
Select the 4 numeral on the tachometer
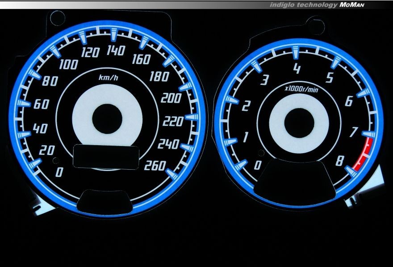296,69
